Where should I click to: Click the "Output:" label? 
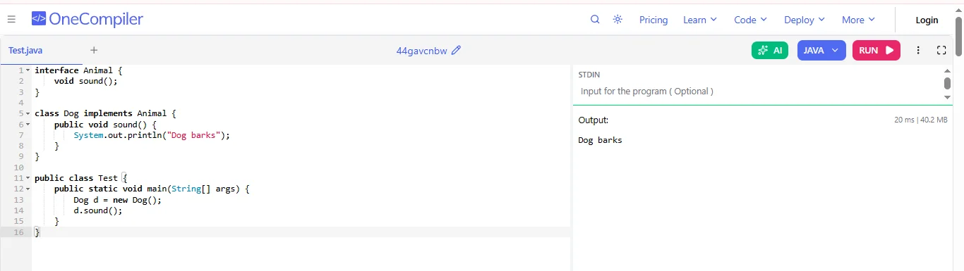click(x=593, y=120)
